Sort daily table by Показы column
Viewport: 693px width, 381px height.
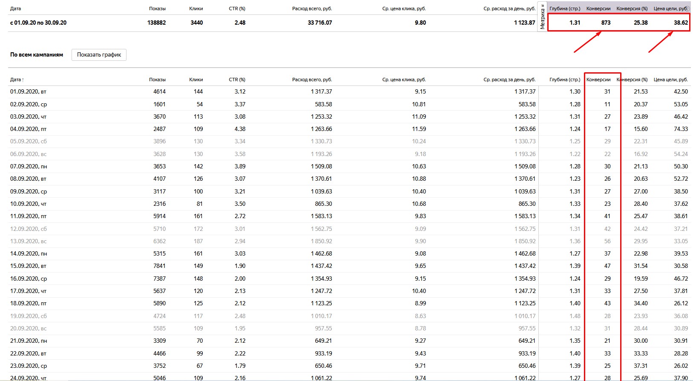[x=157, y=80]
